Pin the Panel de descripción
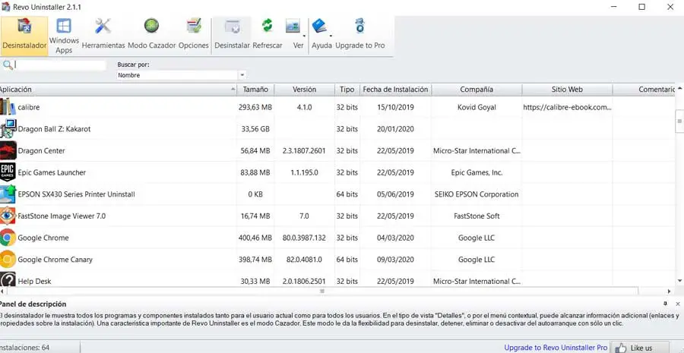 click(665, 304)
